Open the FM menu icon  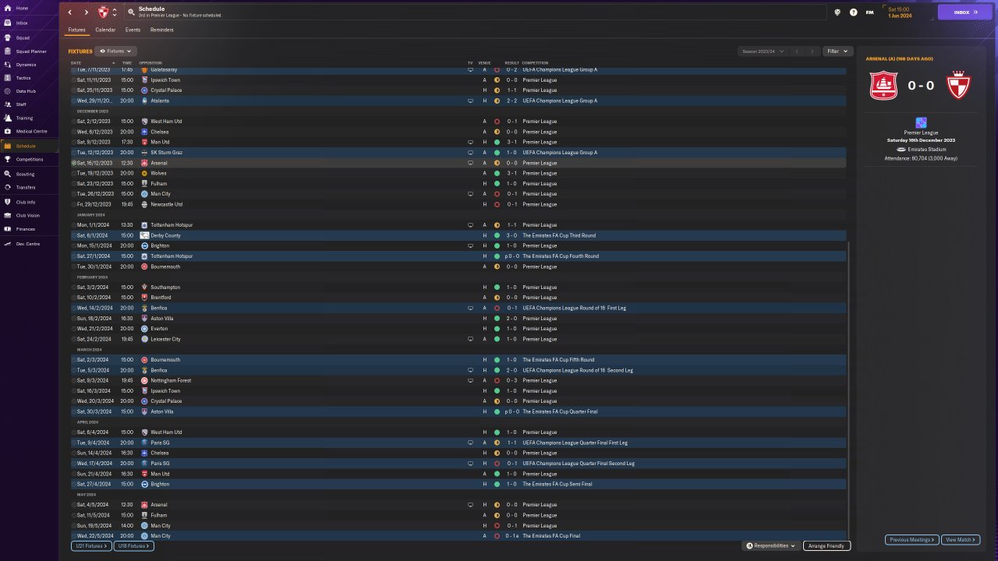pos(869,12)
